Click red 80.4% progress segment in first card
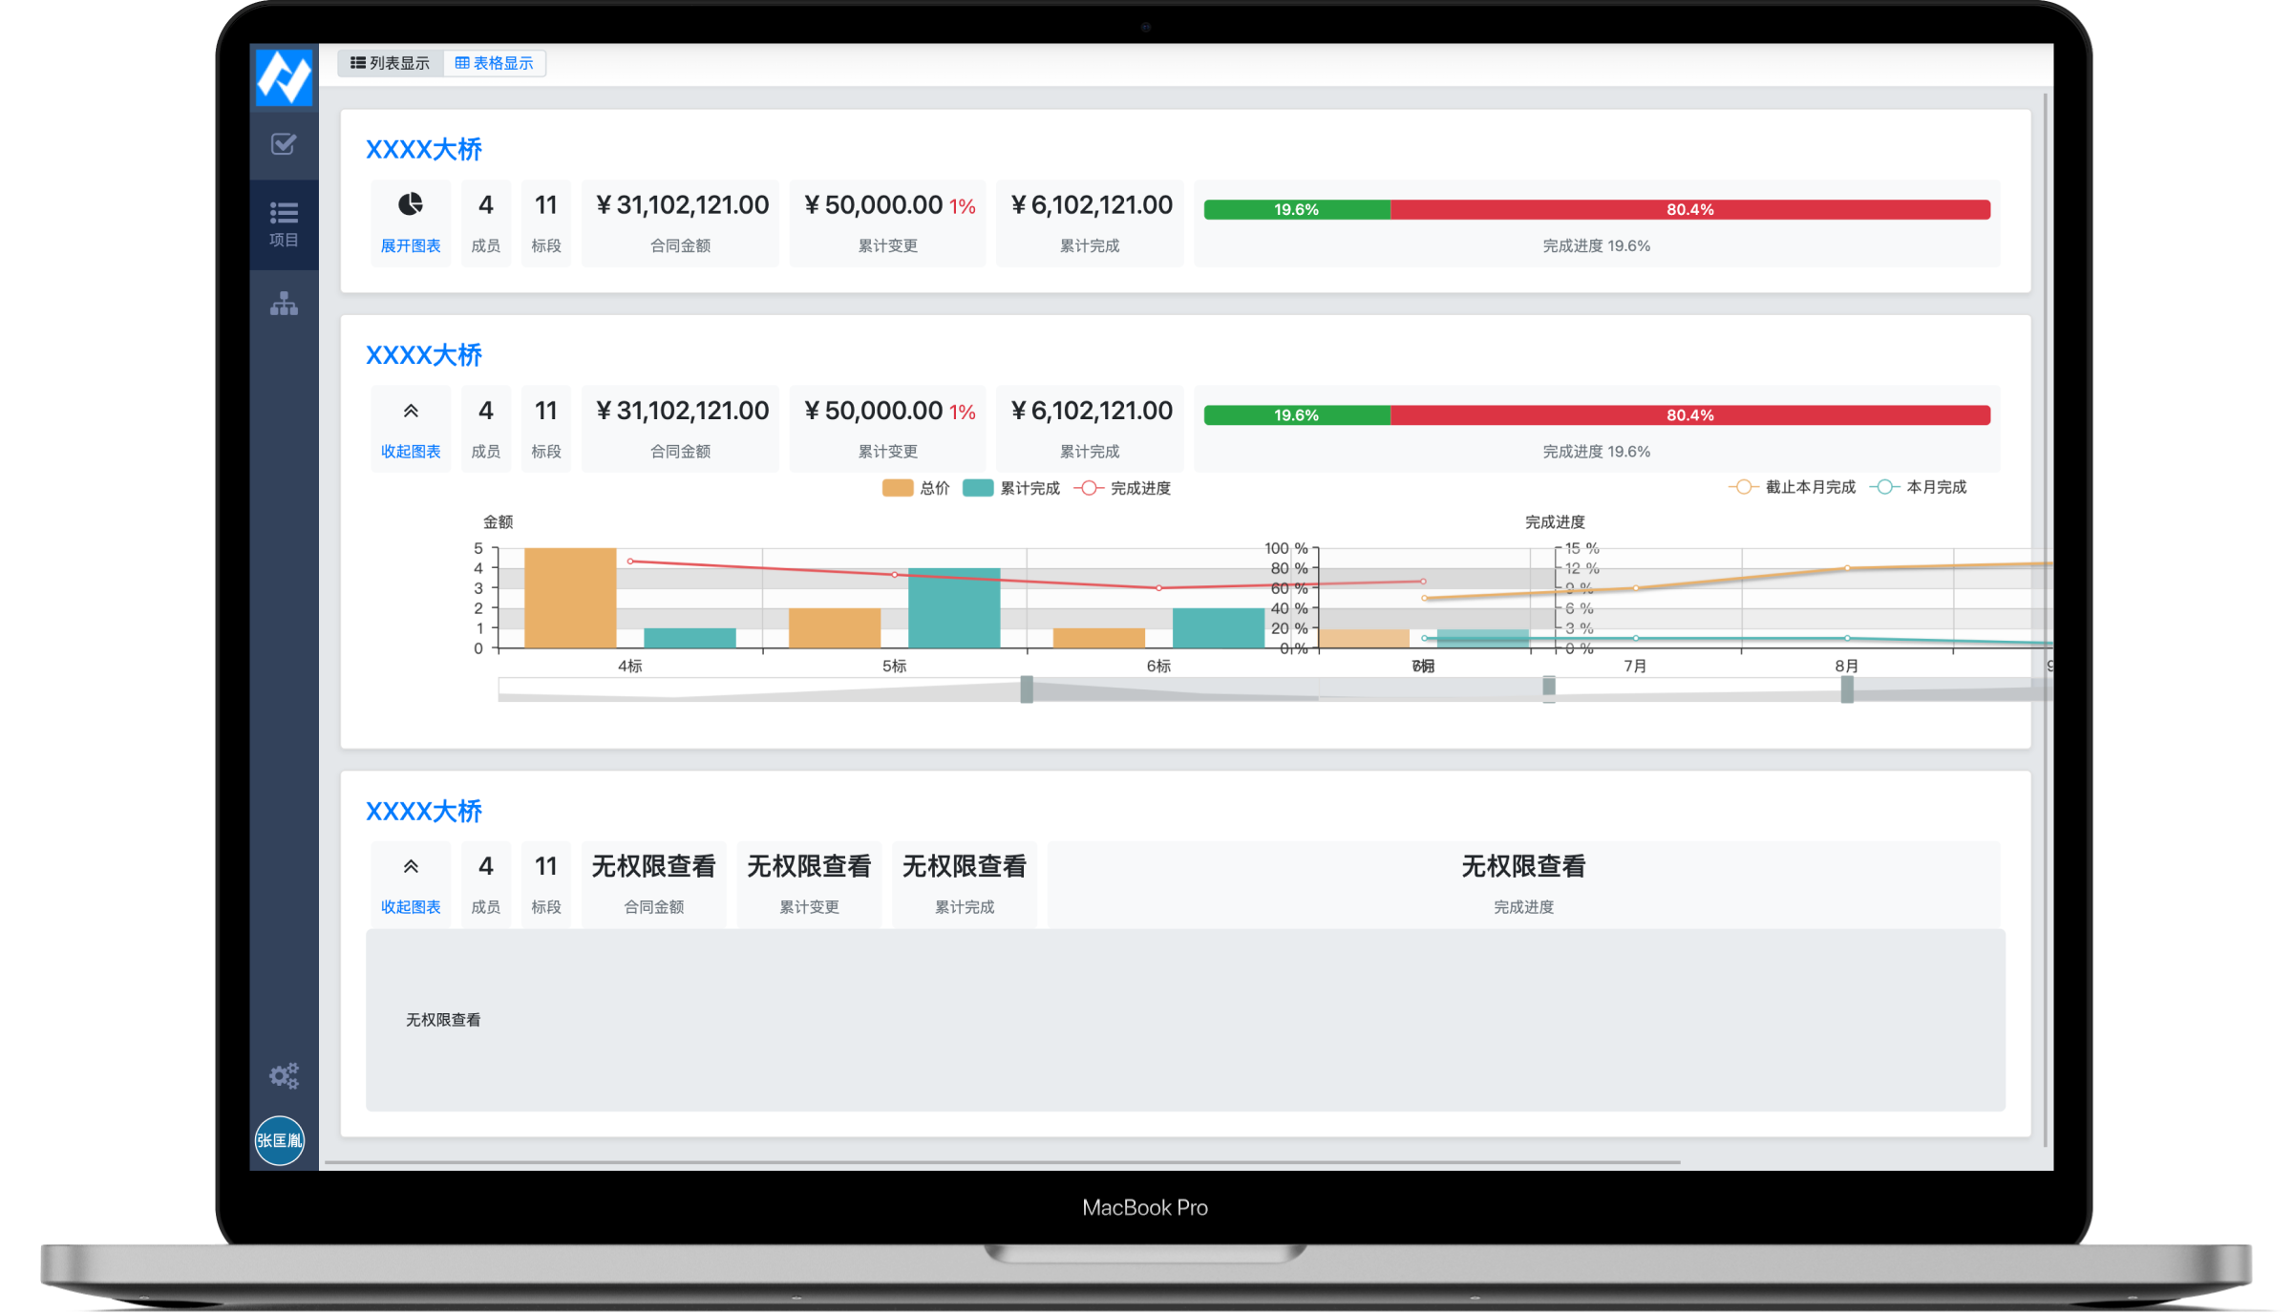 pyautogui.click(x=1690, y=209)
